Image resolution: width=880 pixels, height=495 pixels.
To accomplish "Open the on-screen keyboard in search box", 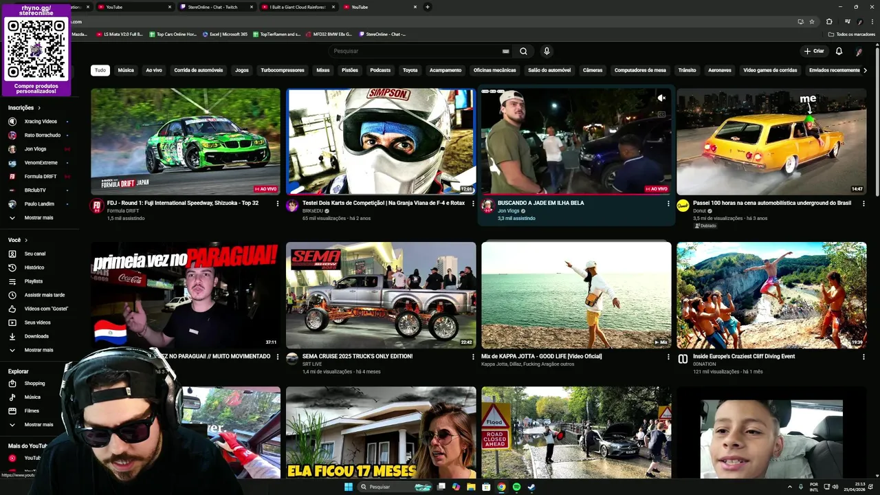I will [x=506, y=51].
